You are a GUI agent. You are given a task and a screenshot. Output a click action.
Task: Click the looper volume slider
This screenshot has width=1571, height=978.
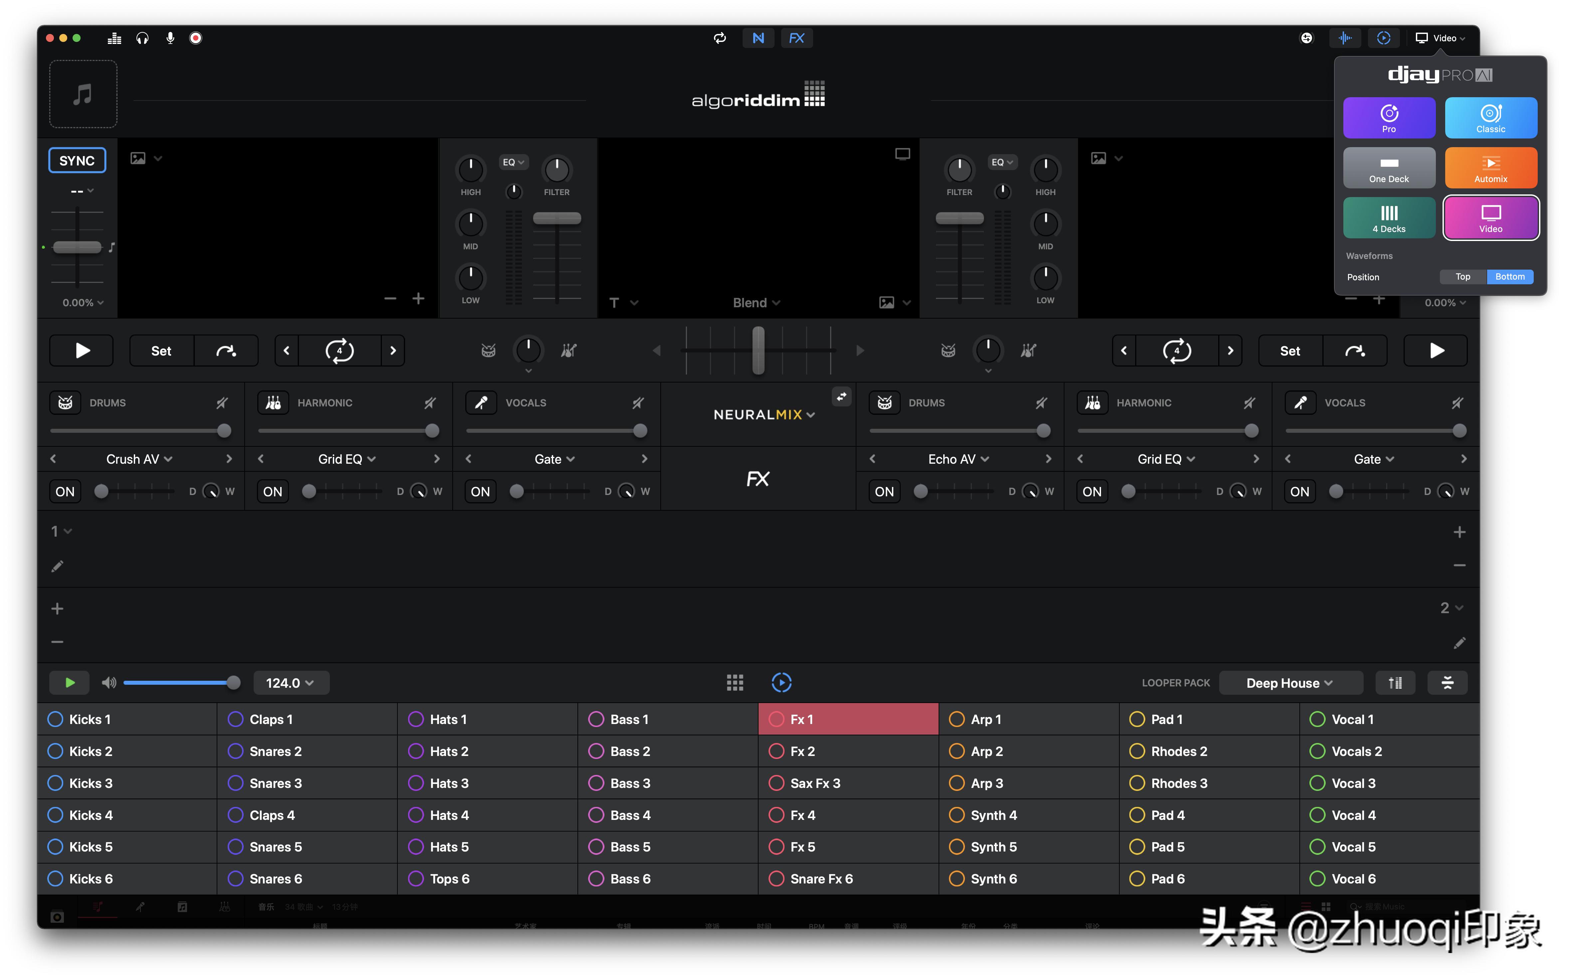point(178,683)
